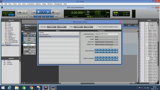This screenshot has height=90, width=160.
Task: Select 'New Instrument 1' in list
Action: coord(59,34)
